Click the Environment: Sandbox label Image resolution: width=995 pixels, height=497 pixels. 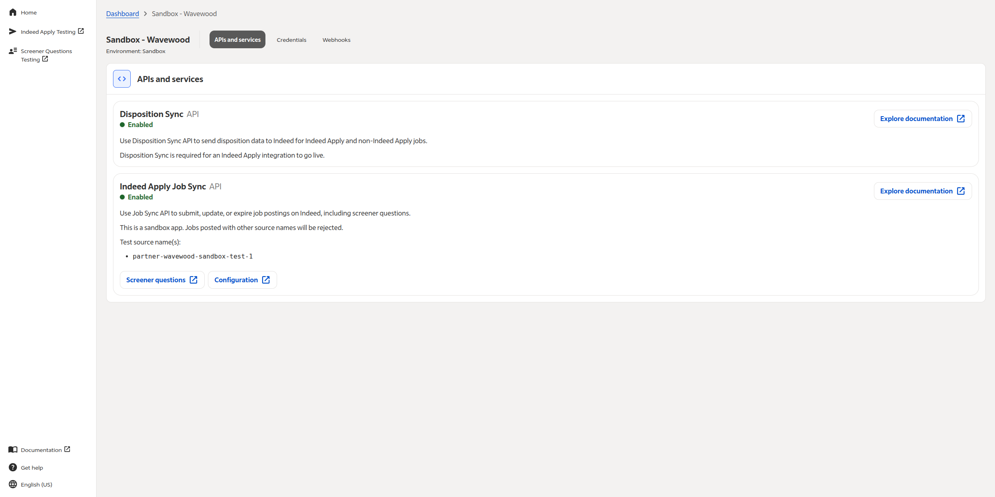tap(136, 51)
